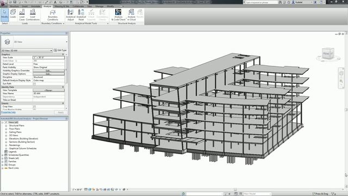Viewport: 348px width, 196px height.
Task: Run the Check Supports tool
Action: point(91,15)
